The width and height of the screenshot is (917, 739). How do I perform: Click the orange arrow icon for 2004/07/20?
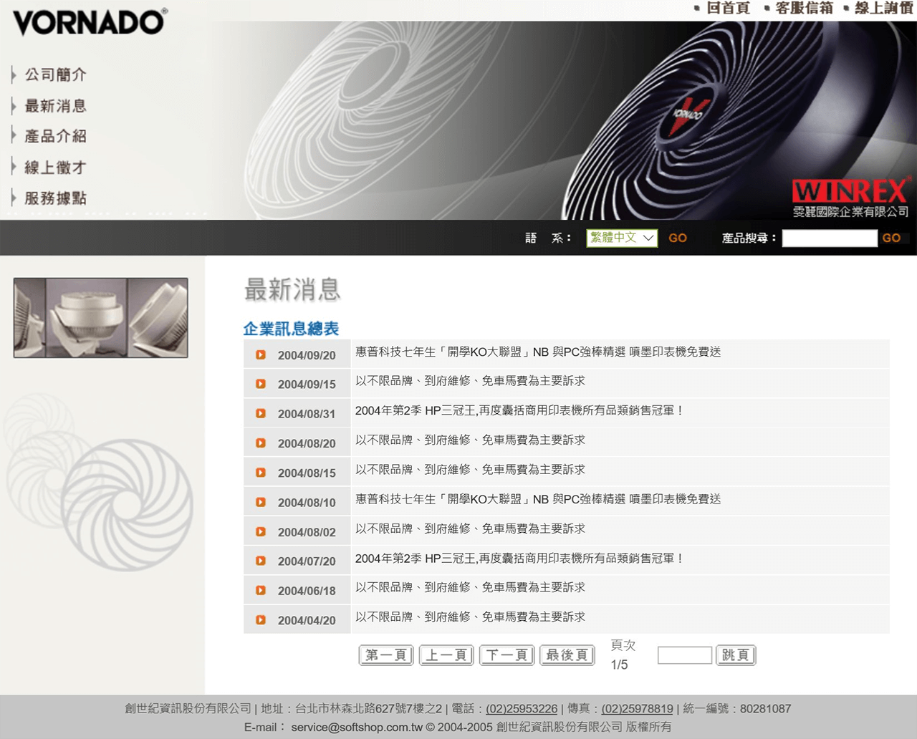click(261, 561)
